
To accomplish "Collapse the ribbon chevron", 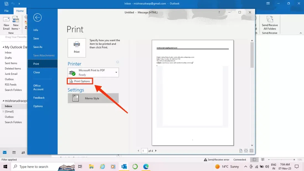I will point(301,33).
